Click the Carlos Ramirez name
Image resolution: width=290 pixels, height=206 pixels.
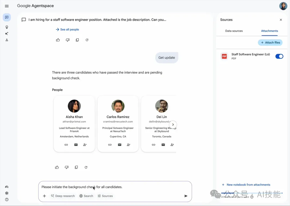[118, 117]
